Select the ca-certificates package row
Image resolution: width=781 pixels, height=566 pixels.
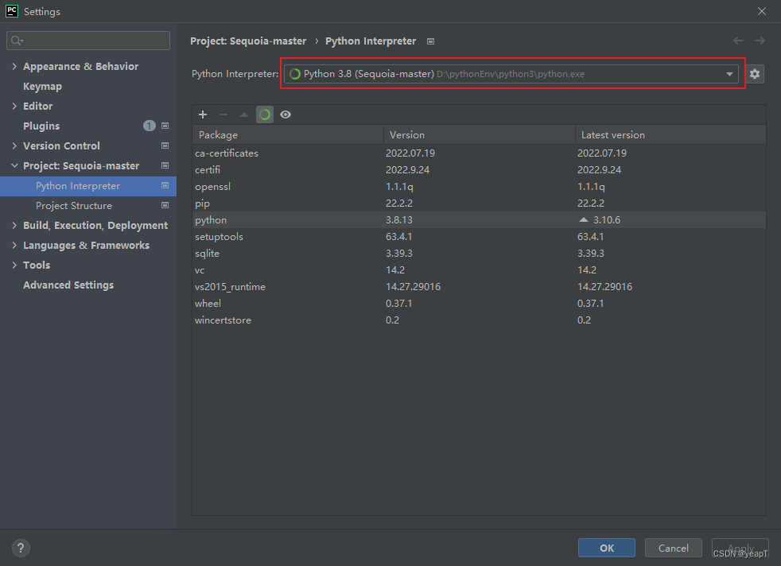point(479,153)
